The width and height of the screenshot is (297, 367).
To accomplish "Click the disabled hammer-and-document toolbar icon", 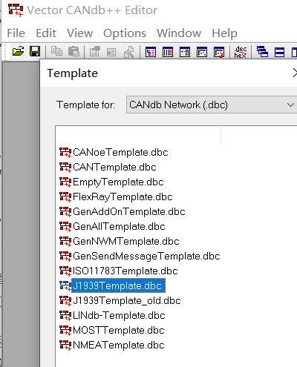I will (129, 52).
